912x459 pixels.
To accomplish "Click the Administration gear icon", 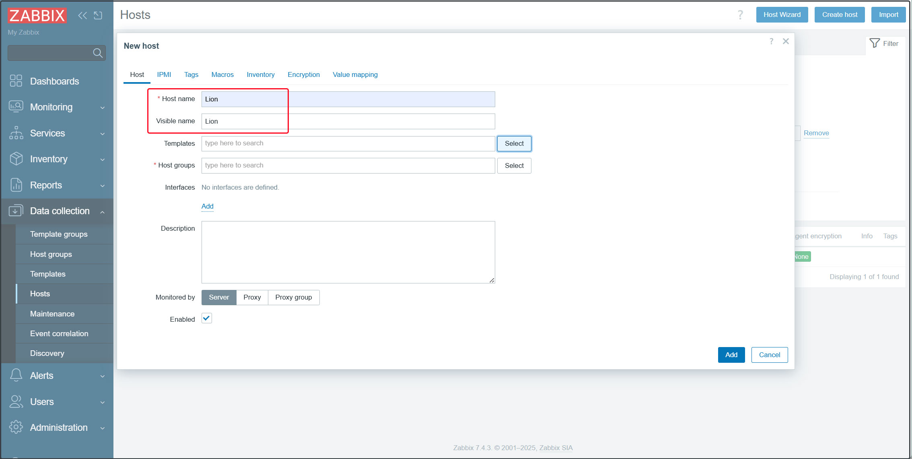I will (16, 427).
